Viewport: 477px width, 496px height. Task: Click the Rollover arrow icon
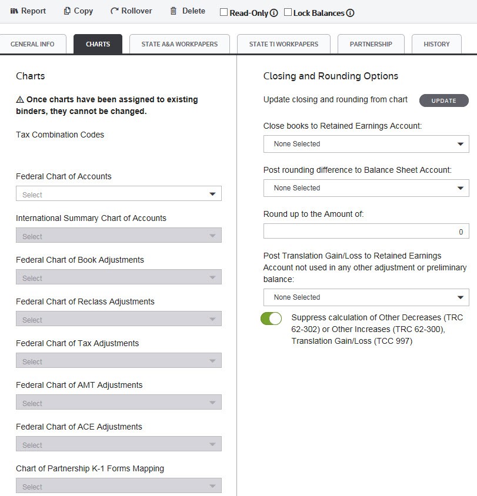pyautogui.click(x=114, y=11)
